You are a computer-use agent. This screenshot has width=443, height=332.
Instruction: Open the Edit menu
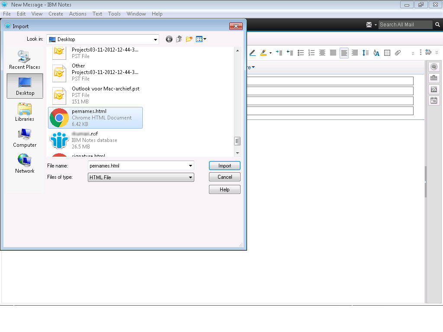point(21,14)
